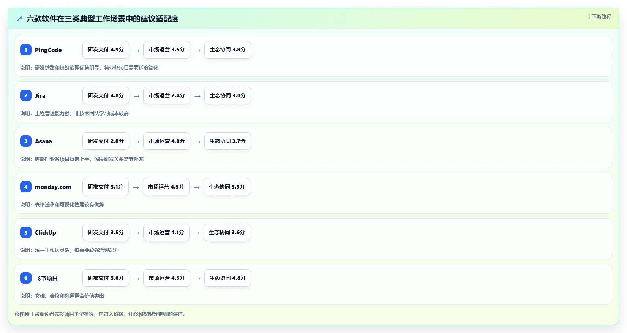Viewport: 627px width, 333px height.
Task: Click Asana's 研发交付 2.8分 chip
Action: (106, 141)
